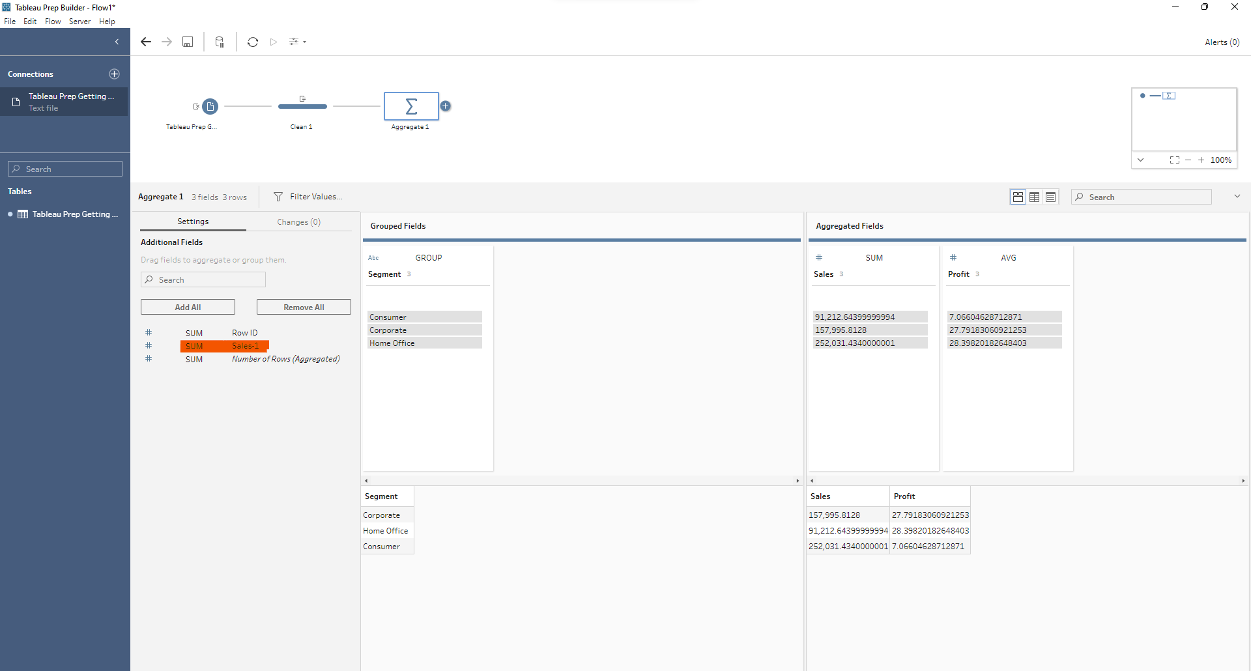Collapse the flow navigator chevron

[1140, 160]
